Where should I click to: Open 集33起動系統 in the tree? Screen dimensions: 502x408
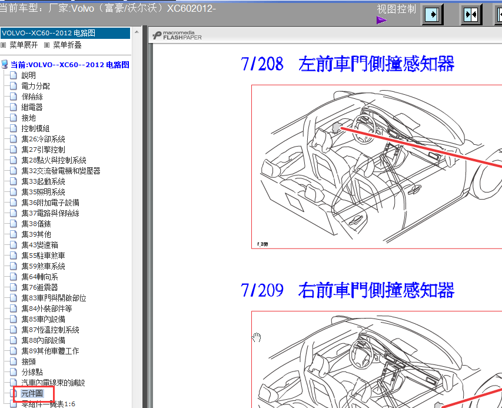click(x=43, y=181)
